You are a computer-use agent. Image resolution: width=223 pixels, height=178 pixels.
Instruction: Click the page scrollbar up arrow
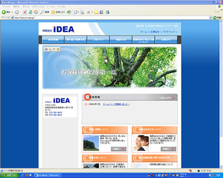click(x=221, y=22)
